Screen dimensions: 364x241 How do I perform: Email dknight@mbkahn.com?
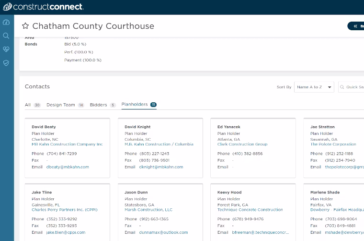click(161, 167)
